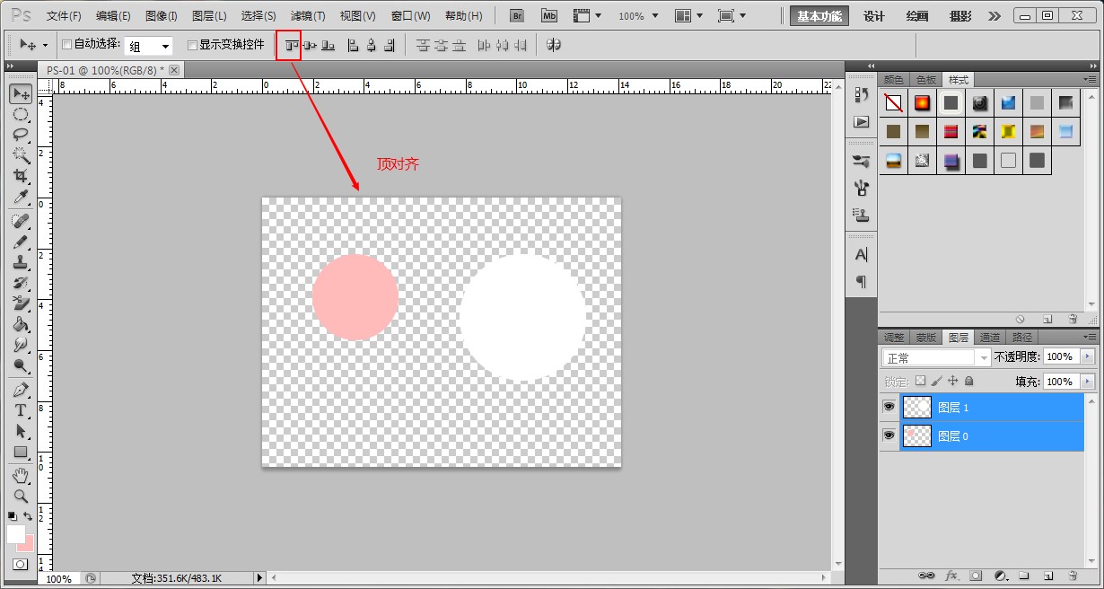This screenshot has width=1104, height=589.
Task: Toggle lock transparent pixels
Action: pyautogui.click(x=921, y=381)
